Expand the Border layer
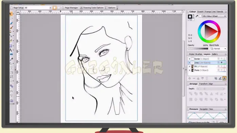Screen dimensions: 237x133 (x=189, y=59)
